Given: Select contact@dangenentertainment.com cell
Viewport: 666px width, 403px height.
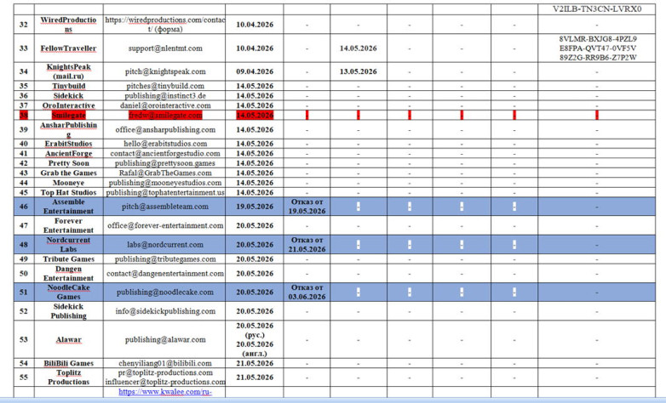Looking at the screenshot, I should tap(164, 274).
